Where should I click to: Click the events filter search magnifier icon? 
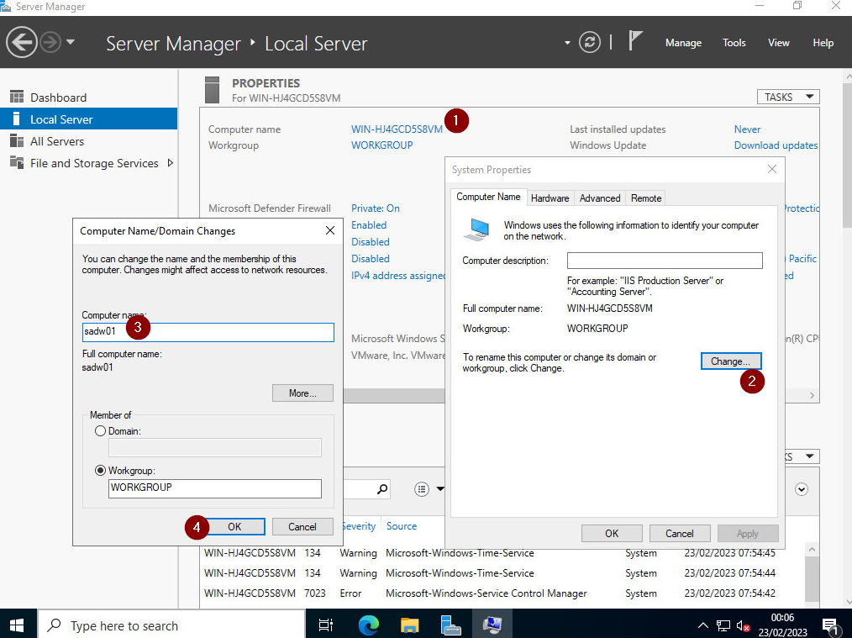tap(382, 489)
